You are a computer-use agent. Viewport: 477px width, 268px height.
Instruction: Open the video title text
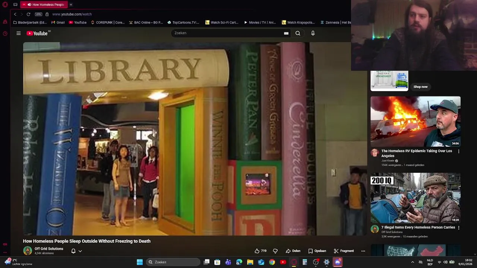coord(87,241)
